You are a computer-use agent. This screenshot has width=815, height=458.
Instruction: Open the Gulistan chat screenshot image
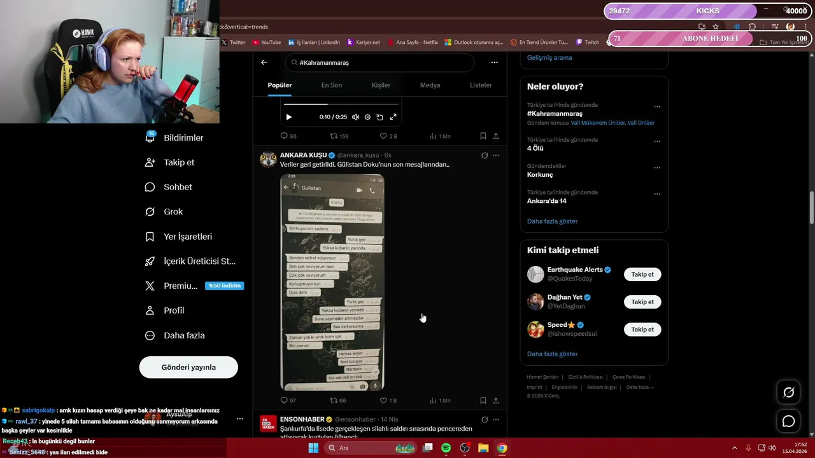pyautogui.click(x=332, y=282)
